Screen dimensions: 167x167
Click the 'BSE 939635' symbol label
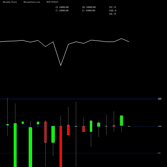pyautogui.click(x=52, y=2)
